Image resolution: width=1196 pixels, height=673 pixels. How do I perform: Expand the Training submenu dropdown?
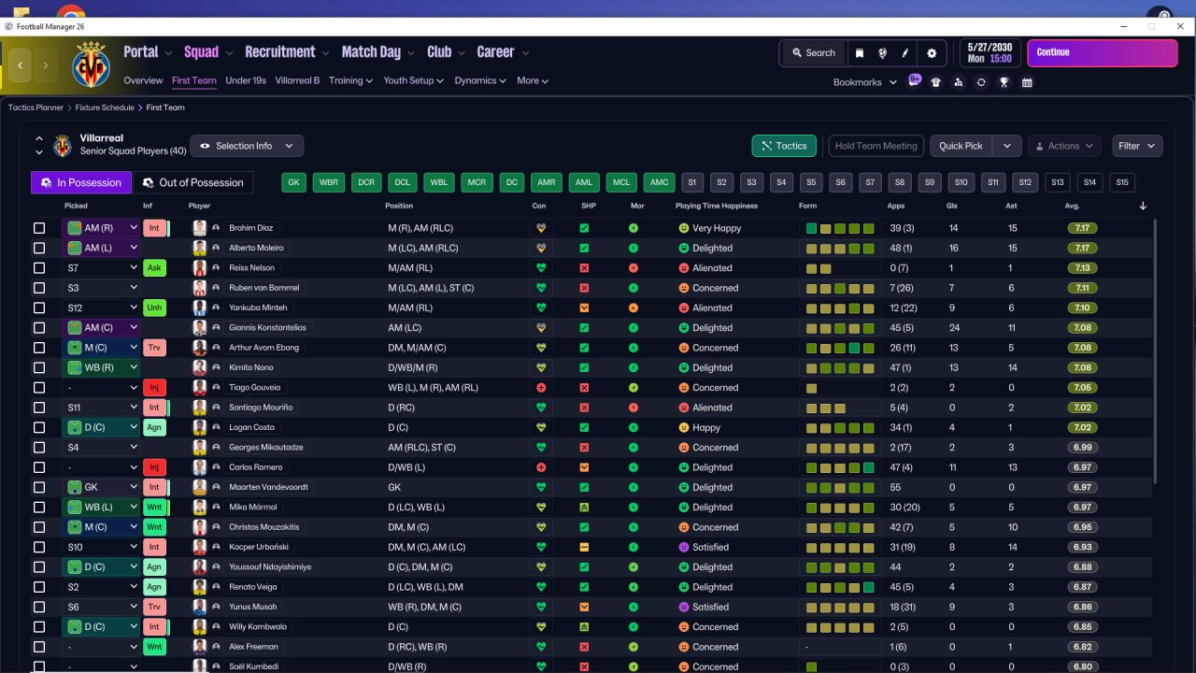pyautogui.click(x=350, y=80)
